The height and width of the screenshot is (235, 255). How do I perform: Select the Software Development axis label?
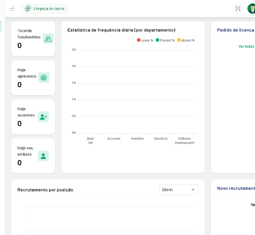[184, 141]
